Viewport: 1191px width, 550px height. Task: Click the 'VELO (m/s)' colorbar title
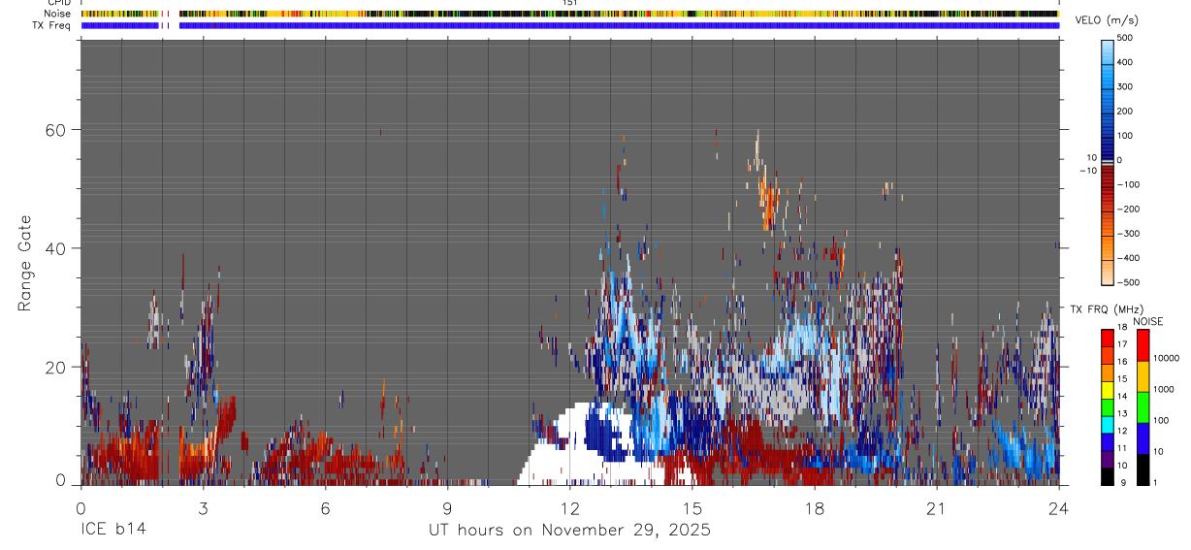(1105, 21)
